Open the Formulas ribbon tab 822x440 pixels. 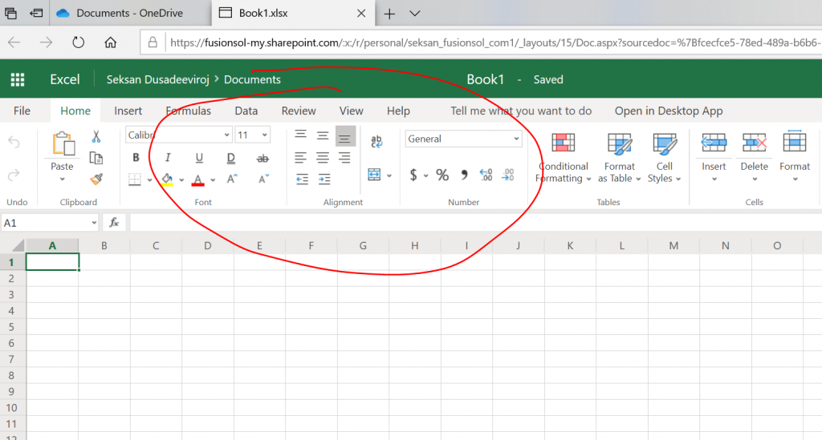[x=189, y=111]
